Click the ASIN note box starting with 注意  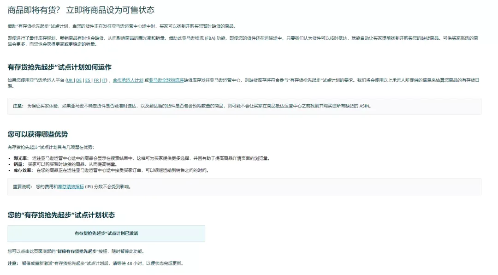(244, 106)
